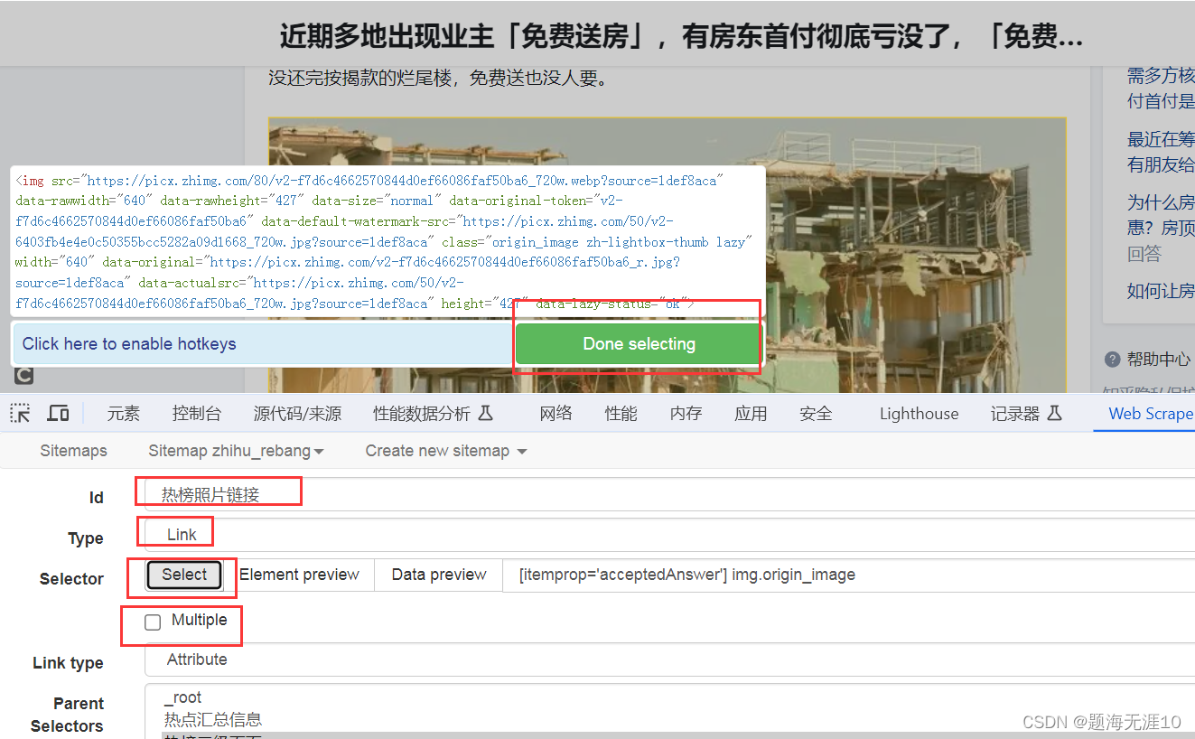The image size is (1195, 739).
Task: Expand the Create new sitemap dropdown
Action: coord(444,450)
